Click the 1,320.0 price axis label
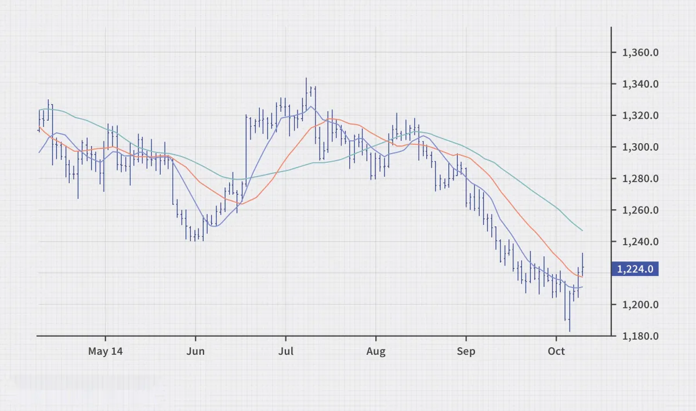 click(x=640, y=115)
